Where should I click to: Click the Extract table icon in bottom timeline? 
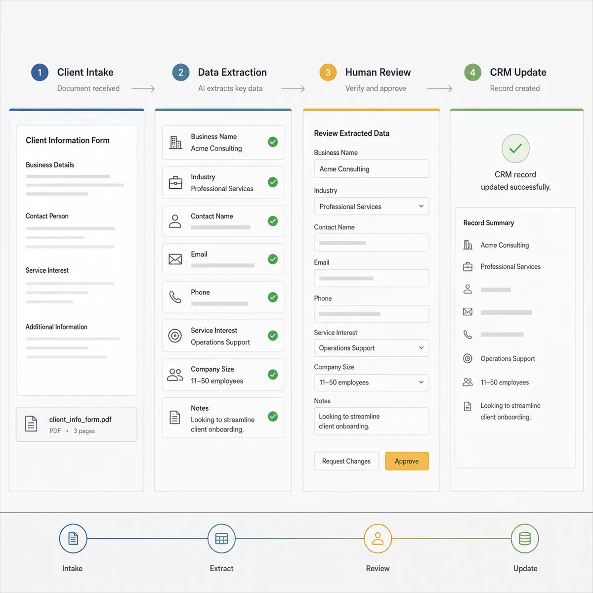[x=221, y=538]
